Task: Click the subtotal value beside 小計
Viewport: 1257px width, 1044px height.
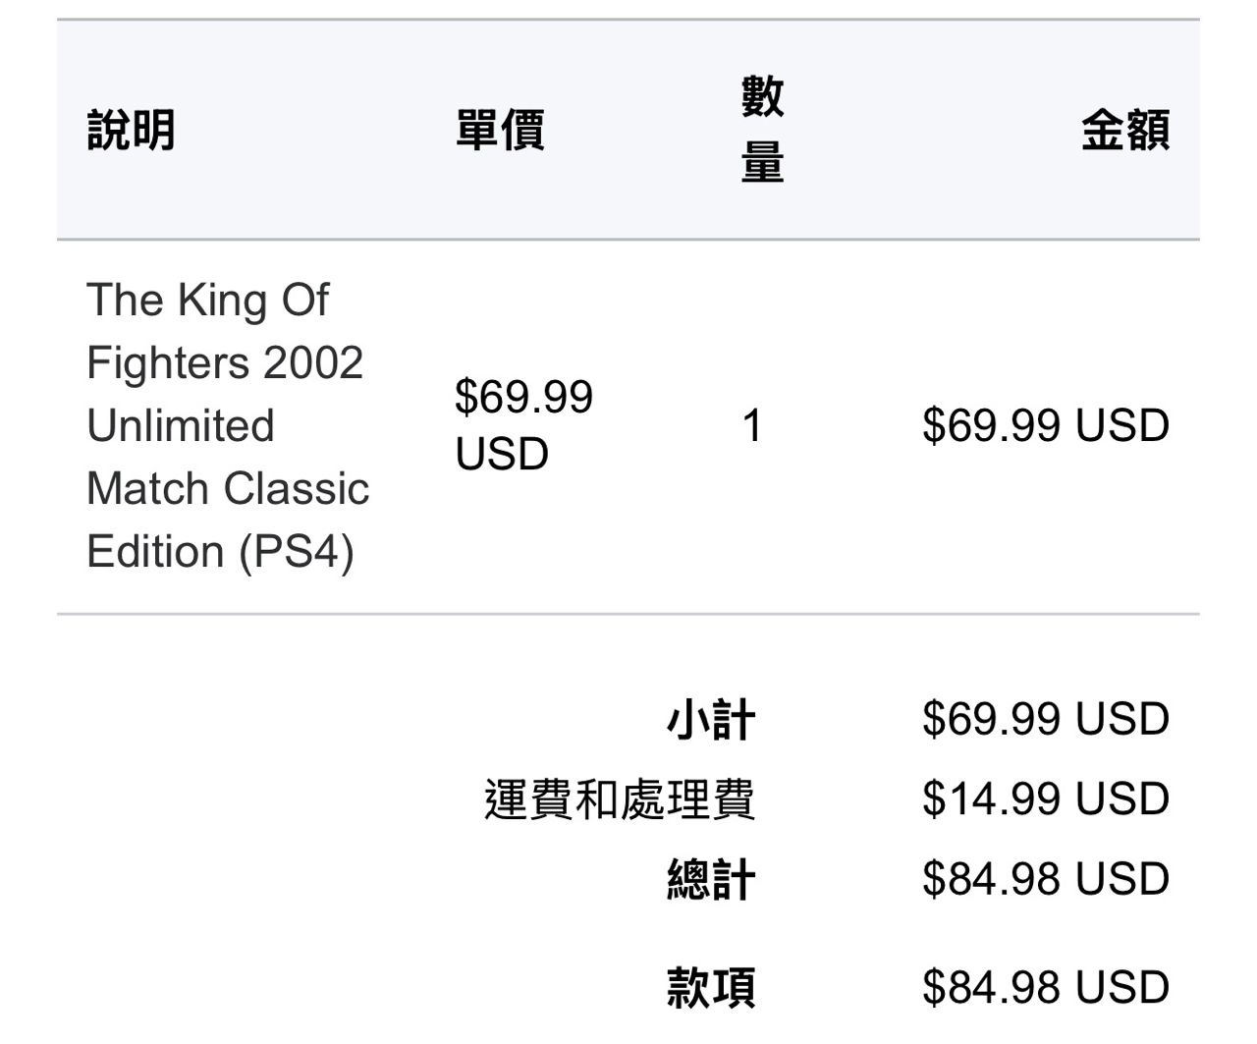Action: tap(1046, 719)
